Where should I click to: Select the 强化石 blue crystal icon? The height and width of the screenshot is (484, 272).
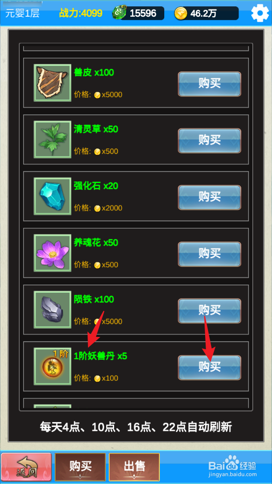click(x=53, y=196)
